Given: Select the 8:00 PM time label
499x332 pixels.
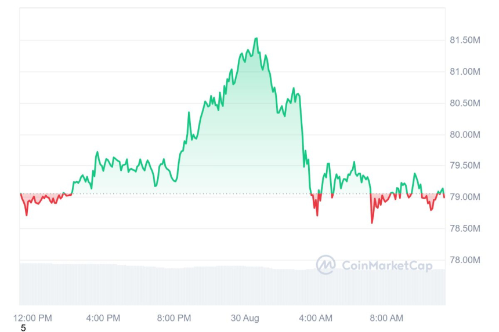Looking at the screenshot, I should pos(174,318).
